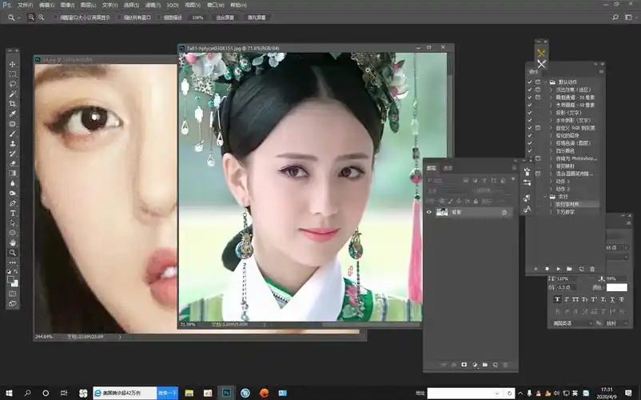Toggle 缩放所有窗口 checkbox
Image resolution: width=641 pixels, height=400 pixels.
(x=119, y=18)
